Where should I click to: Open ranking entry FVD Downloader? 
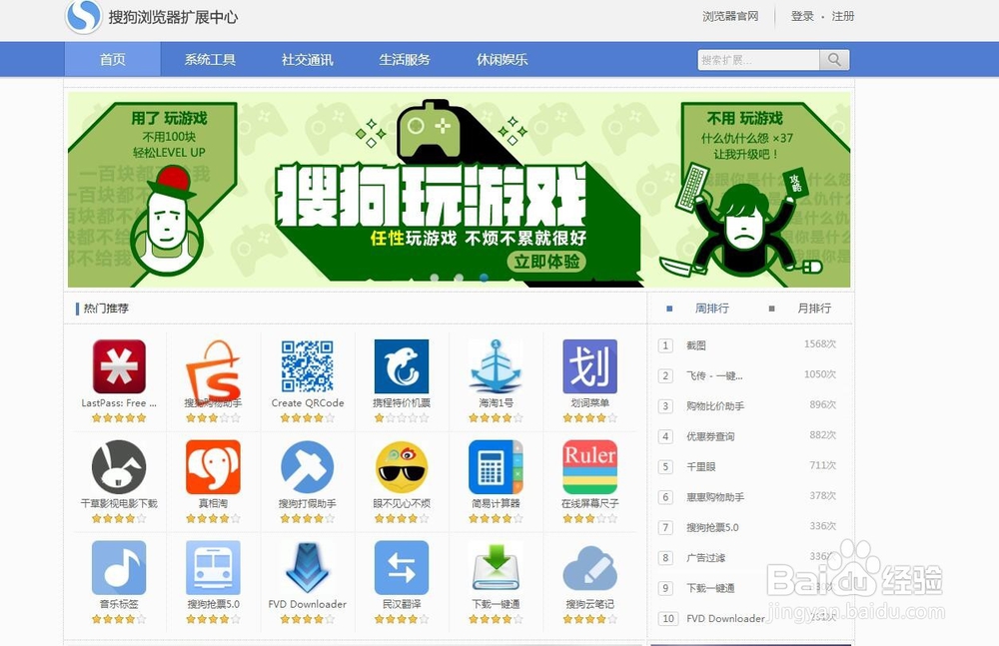(725, 619)
